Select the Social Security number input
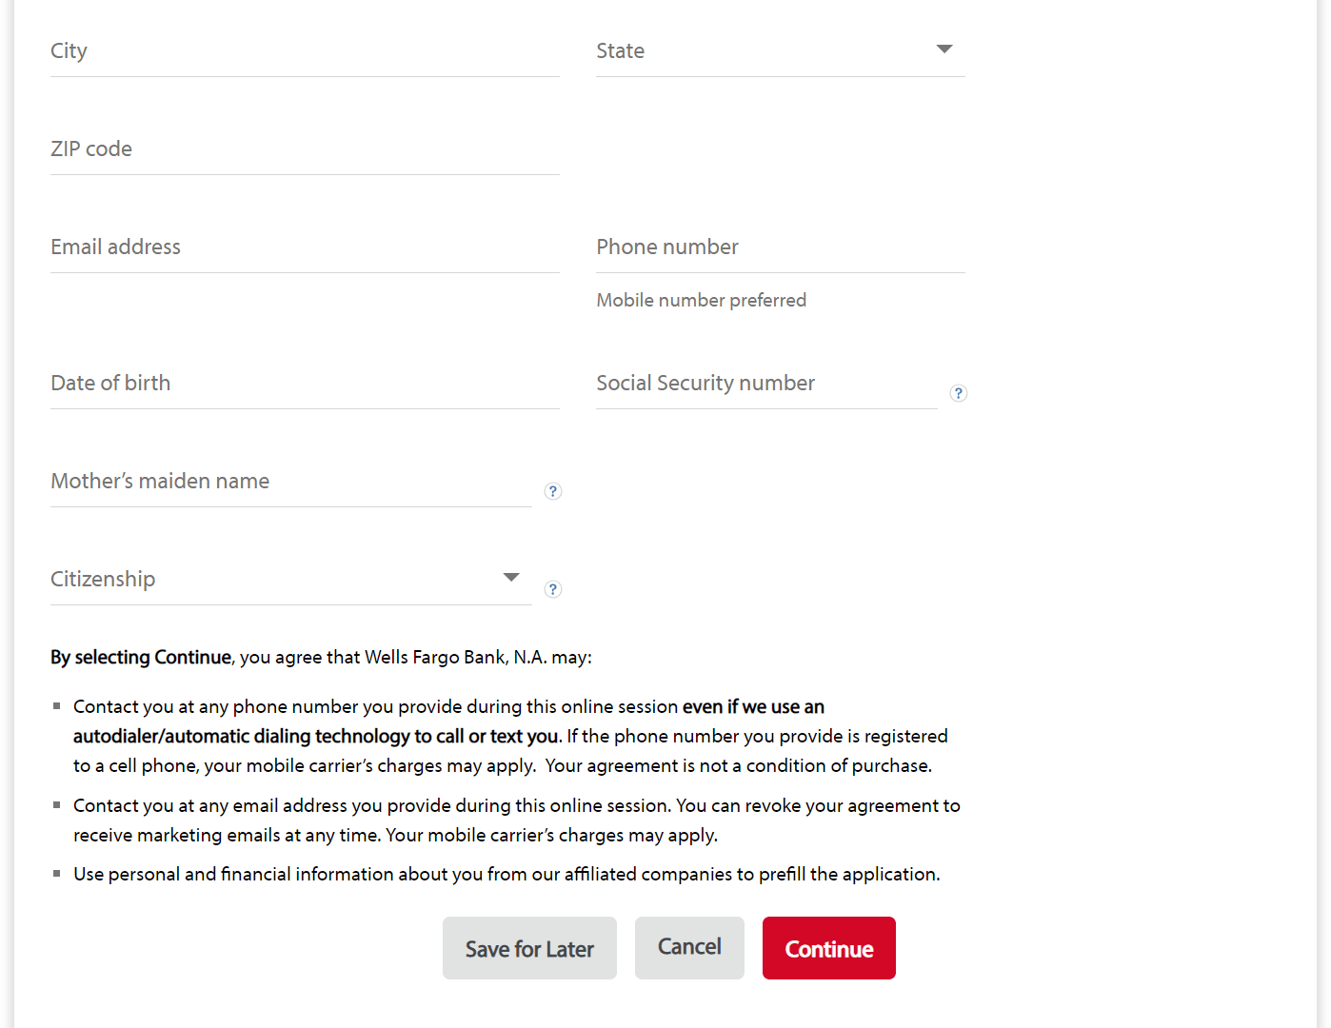 coord(766,384)
